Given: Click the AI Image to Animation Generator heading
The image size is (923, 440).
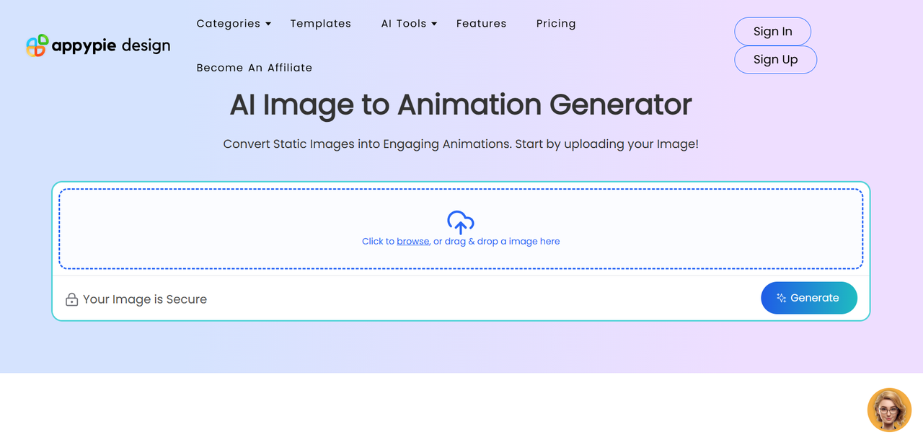Looking at the screenshot, I should coord(461,105).
